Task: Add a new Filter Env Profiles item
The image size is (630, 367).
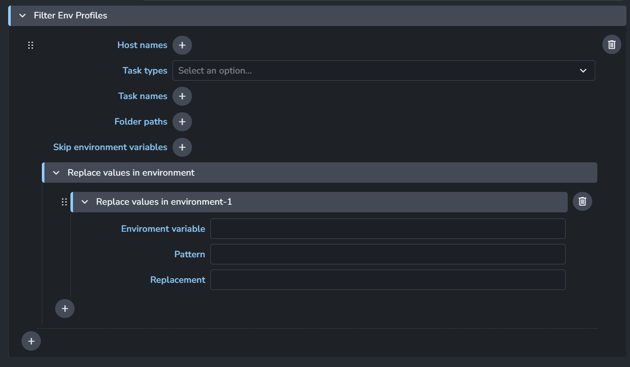Action: click(31, 341)
